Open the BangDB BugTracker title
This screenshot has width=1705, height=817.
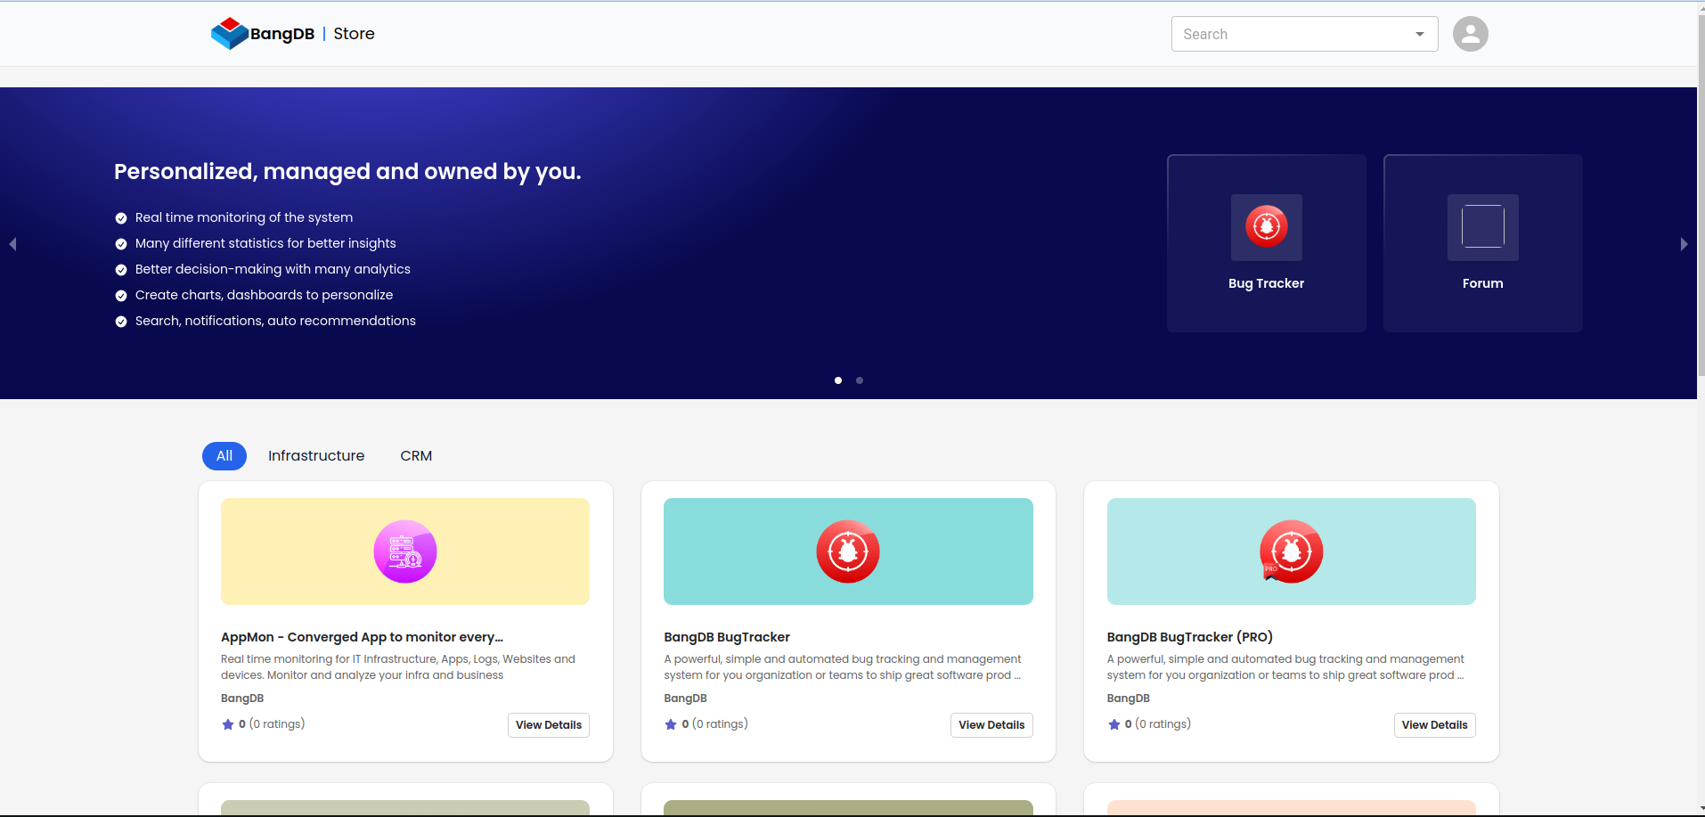[x=727, y=637]
